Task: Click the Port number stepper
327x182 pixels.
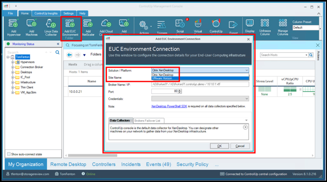Action: [x=180, y=91]
